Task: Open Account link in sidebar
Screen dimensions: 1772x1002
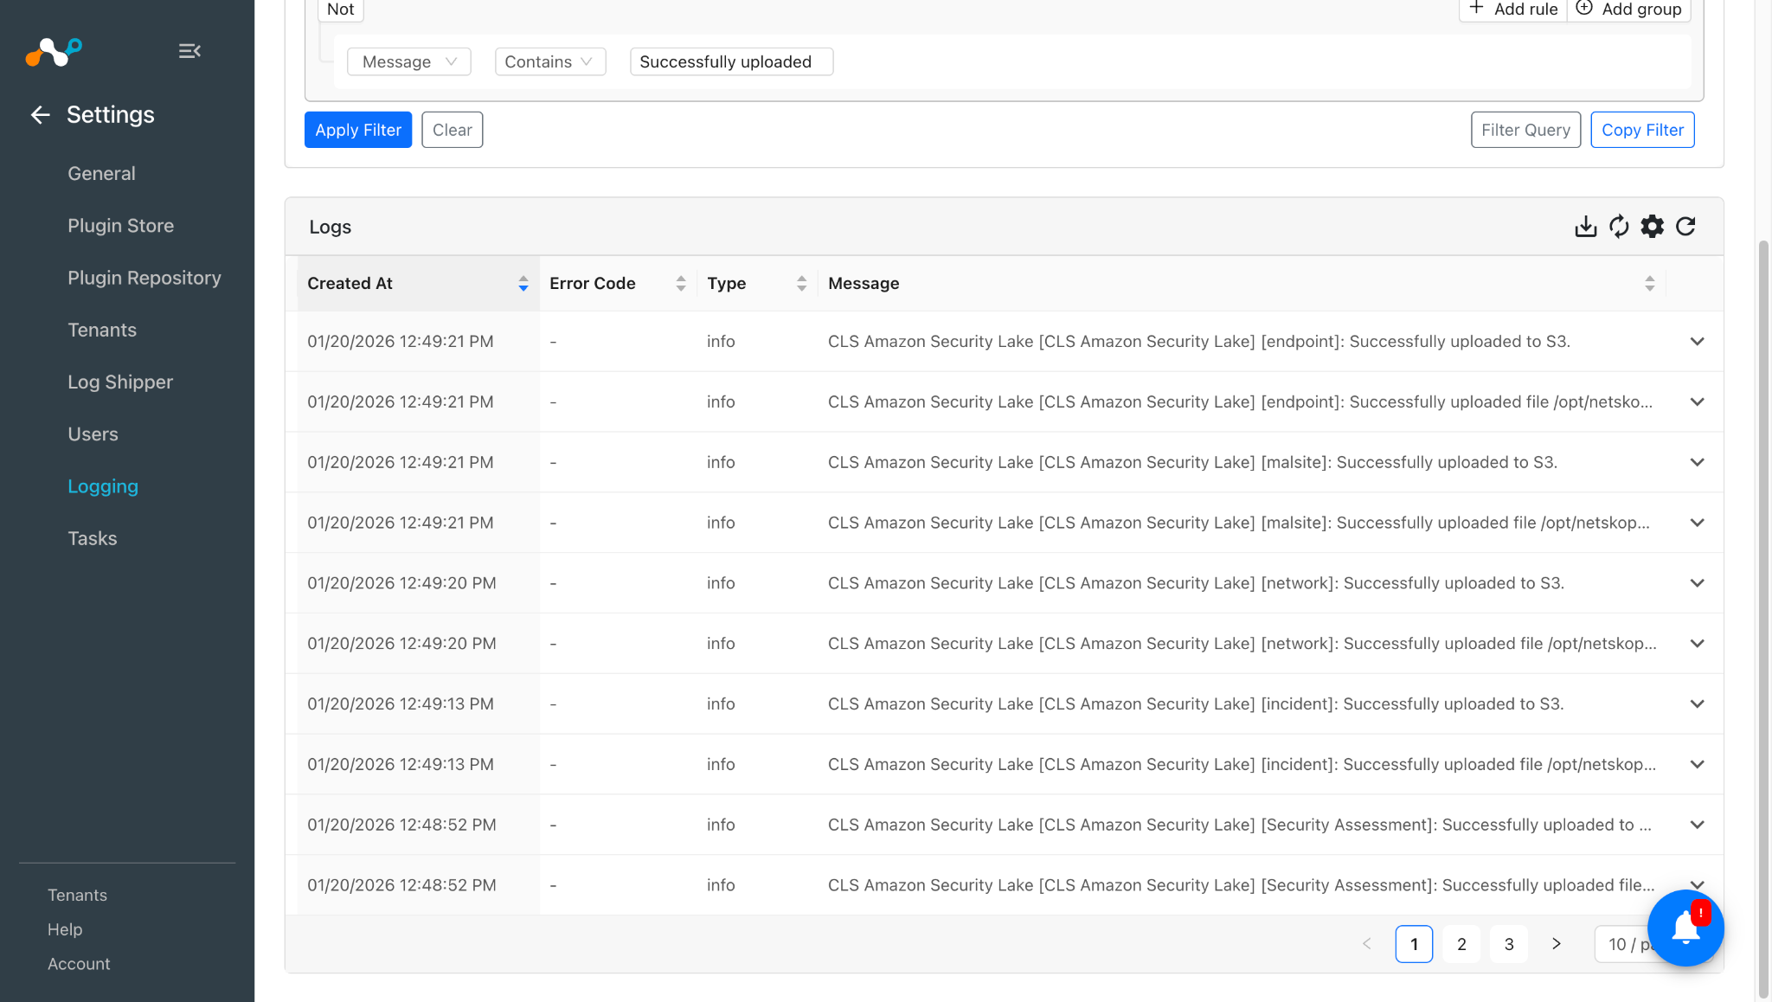Action: pos(79,965)
